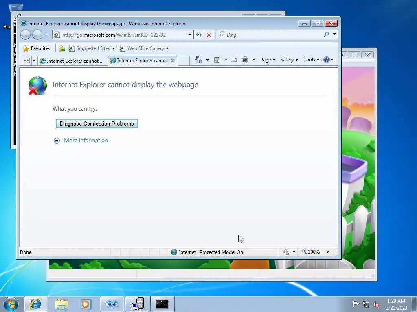Viewport: 417px width, 312px height.
Task: Expand the tab list dropdown arrow
Action: [34, 61]
